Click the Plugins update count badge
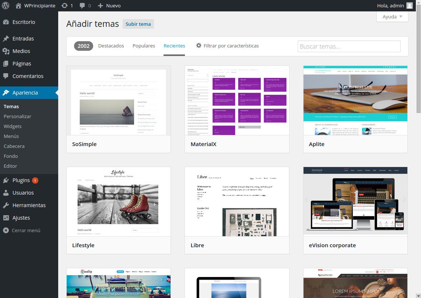 pyautogui.click(x=35, y=181)
